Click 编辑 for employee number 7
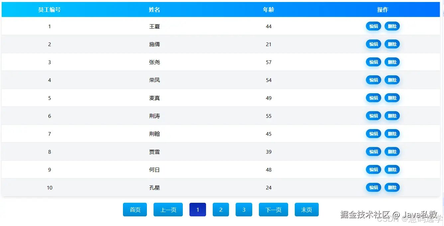444x226 pixels. 374,134
